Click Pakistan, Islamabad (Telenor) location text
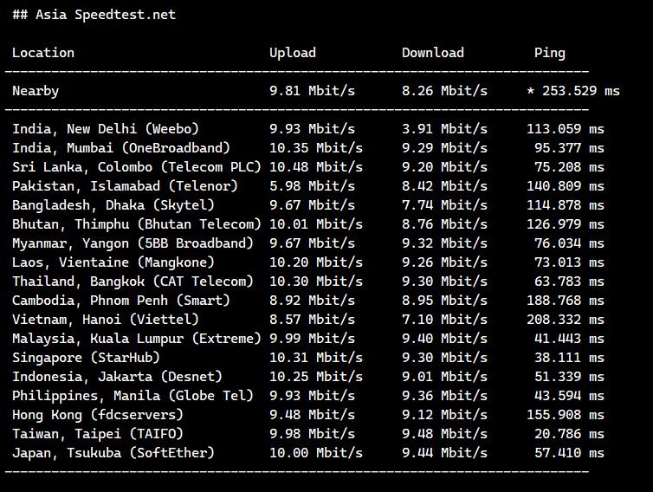This screenshot has height=492, width=653. pyautogui.click(x=125, y=186)
